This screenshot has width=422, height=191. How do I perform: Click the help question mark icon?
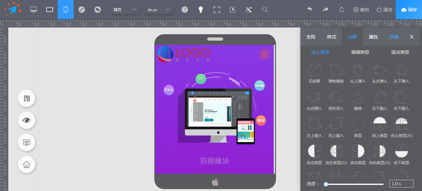[x=185, y=10]
